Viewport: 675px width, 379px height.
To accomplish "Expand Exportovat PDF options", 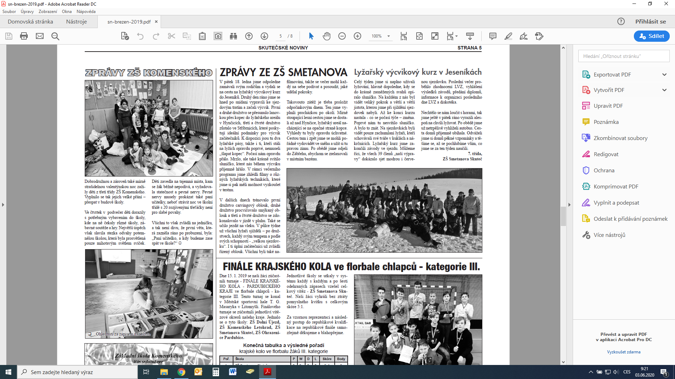I will click(664, 74).
